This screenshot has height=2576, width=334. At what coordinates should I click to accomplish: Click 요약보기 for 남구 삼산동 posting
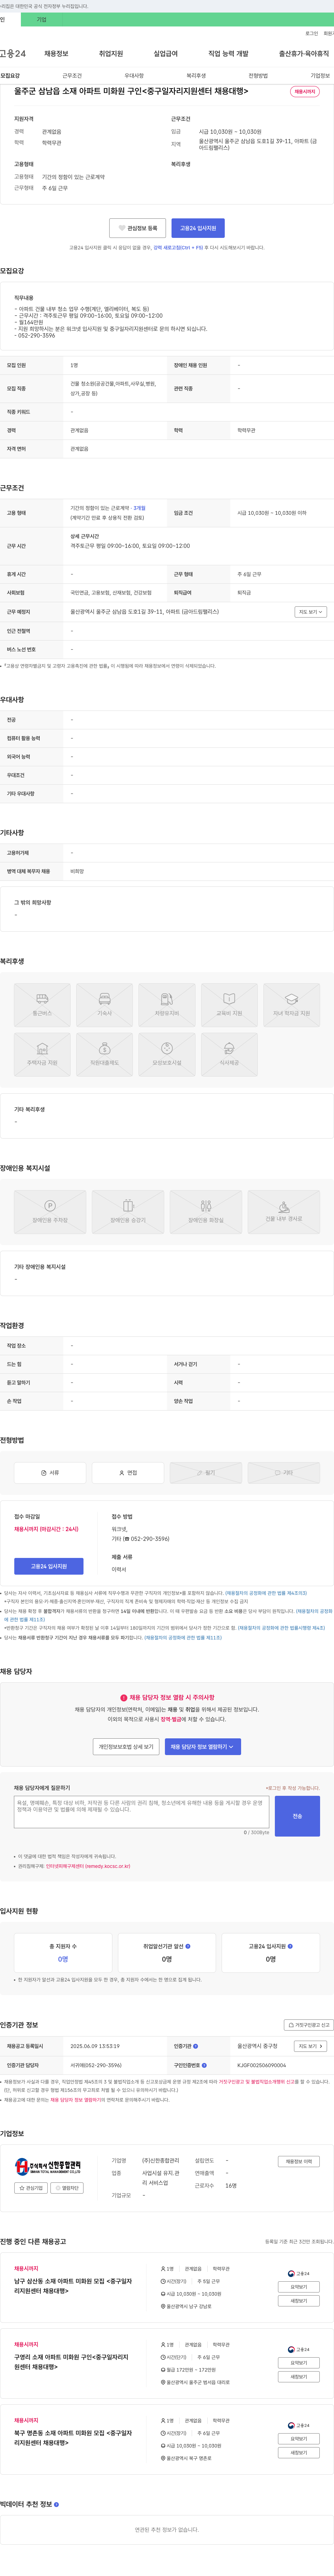(299, 2287)
